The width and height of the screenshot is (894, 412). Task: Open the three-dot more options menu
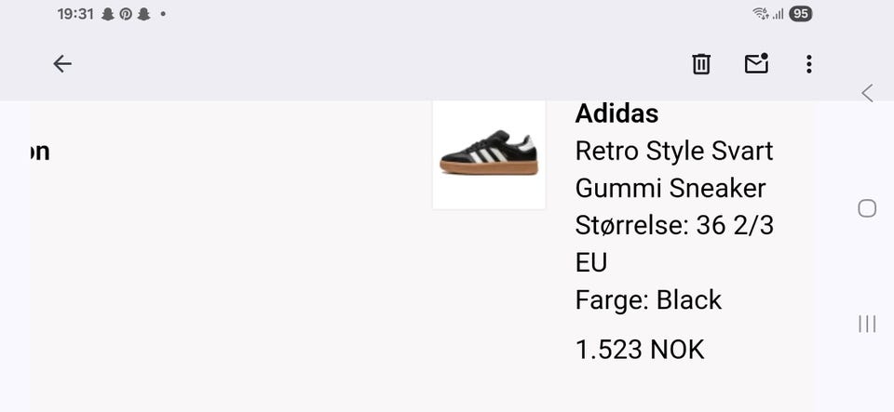808,64
